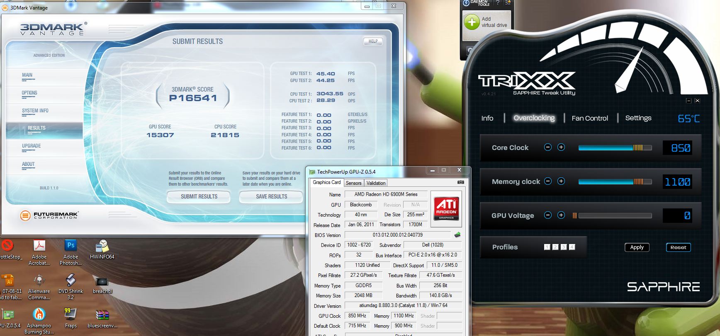Open Daemon Tools help question mark
Image resolution: width=720 pixels, height=336 pixels.
click(x=498, y=3)
